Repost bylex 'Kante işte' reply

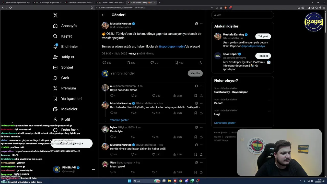pyautogui.click(x=133, y=137)
